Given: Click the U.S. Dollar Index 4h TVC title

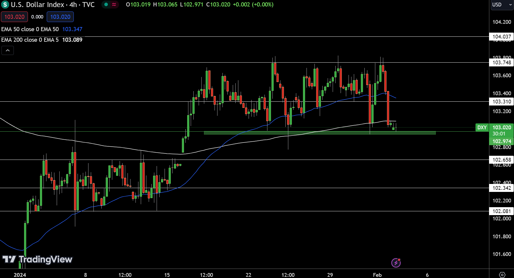Looking at the screenshot, I should click(x=53, y=5).
